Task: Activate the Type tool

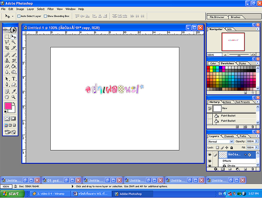Action: 14,79
